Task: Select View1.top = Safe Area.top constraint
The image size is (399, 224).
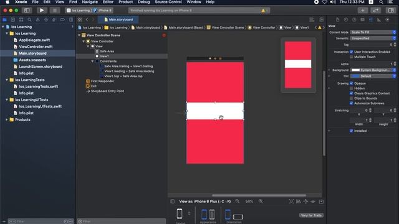Action: click(x=123, y=76)
